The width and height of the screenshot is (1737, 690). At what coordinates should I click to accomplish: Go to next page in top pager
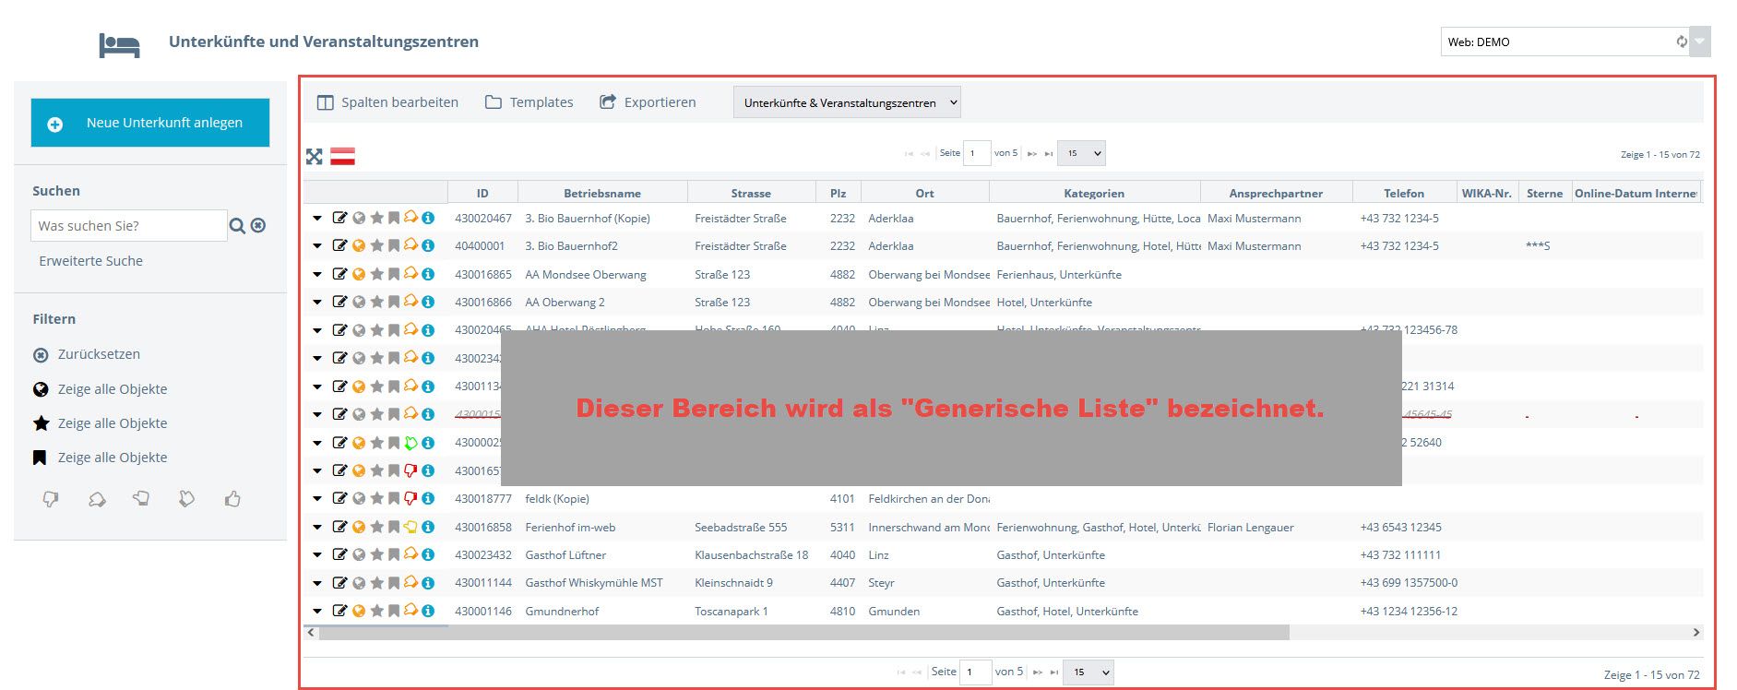coord(1032,154)
